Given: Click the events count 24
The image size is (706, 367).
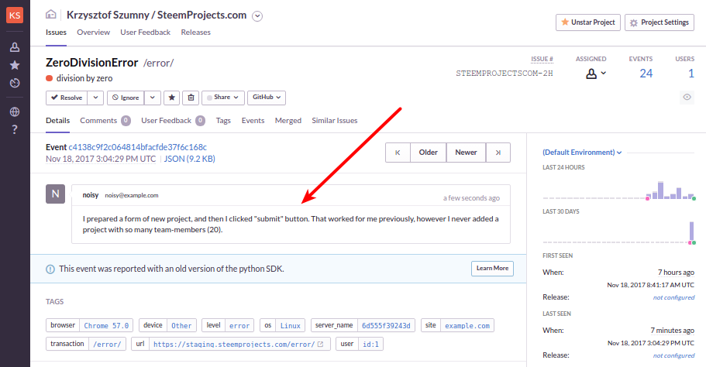Looking at the screenshot, I should (x=646, y=74).
